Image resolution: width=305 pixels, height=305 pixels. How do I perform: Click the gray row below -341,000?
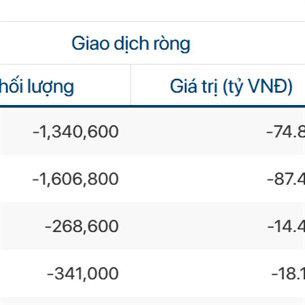pyautogui.click(x=152, y=301)
